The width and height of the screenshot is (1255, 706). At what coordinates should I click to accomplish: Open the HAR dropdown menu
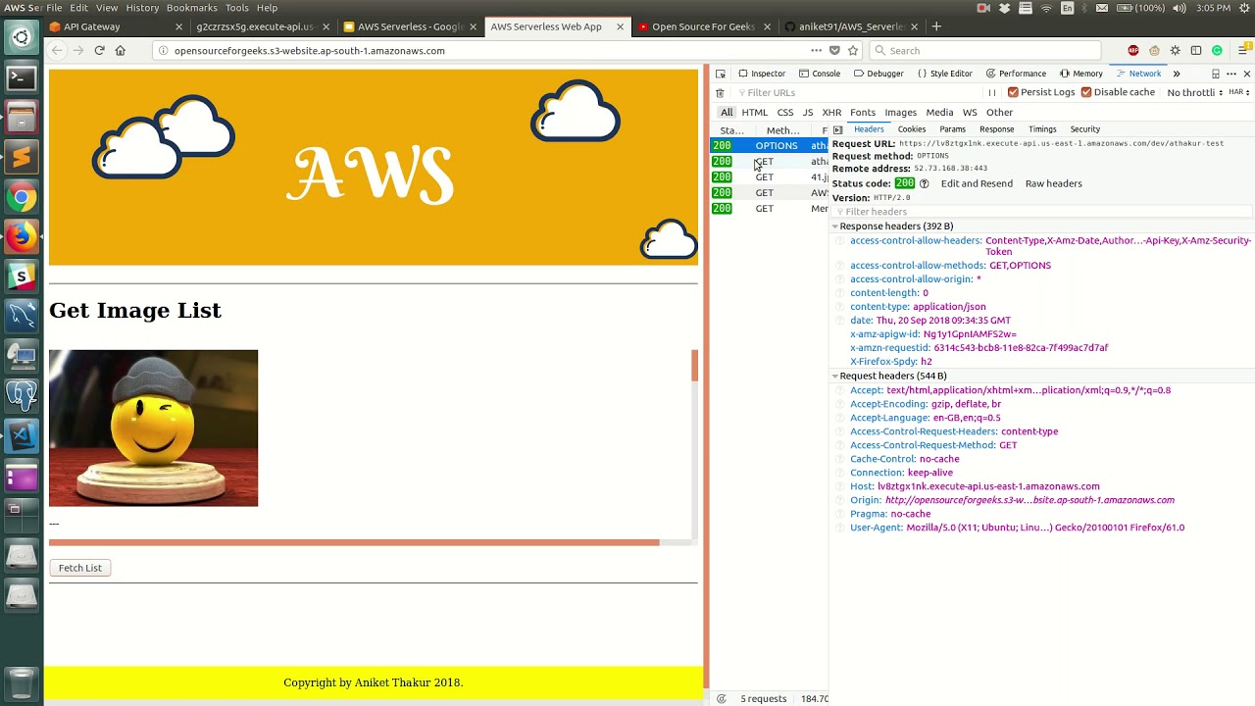pyautogui.click(x=1238, y=92)
